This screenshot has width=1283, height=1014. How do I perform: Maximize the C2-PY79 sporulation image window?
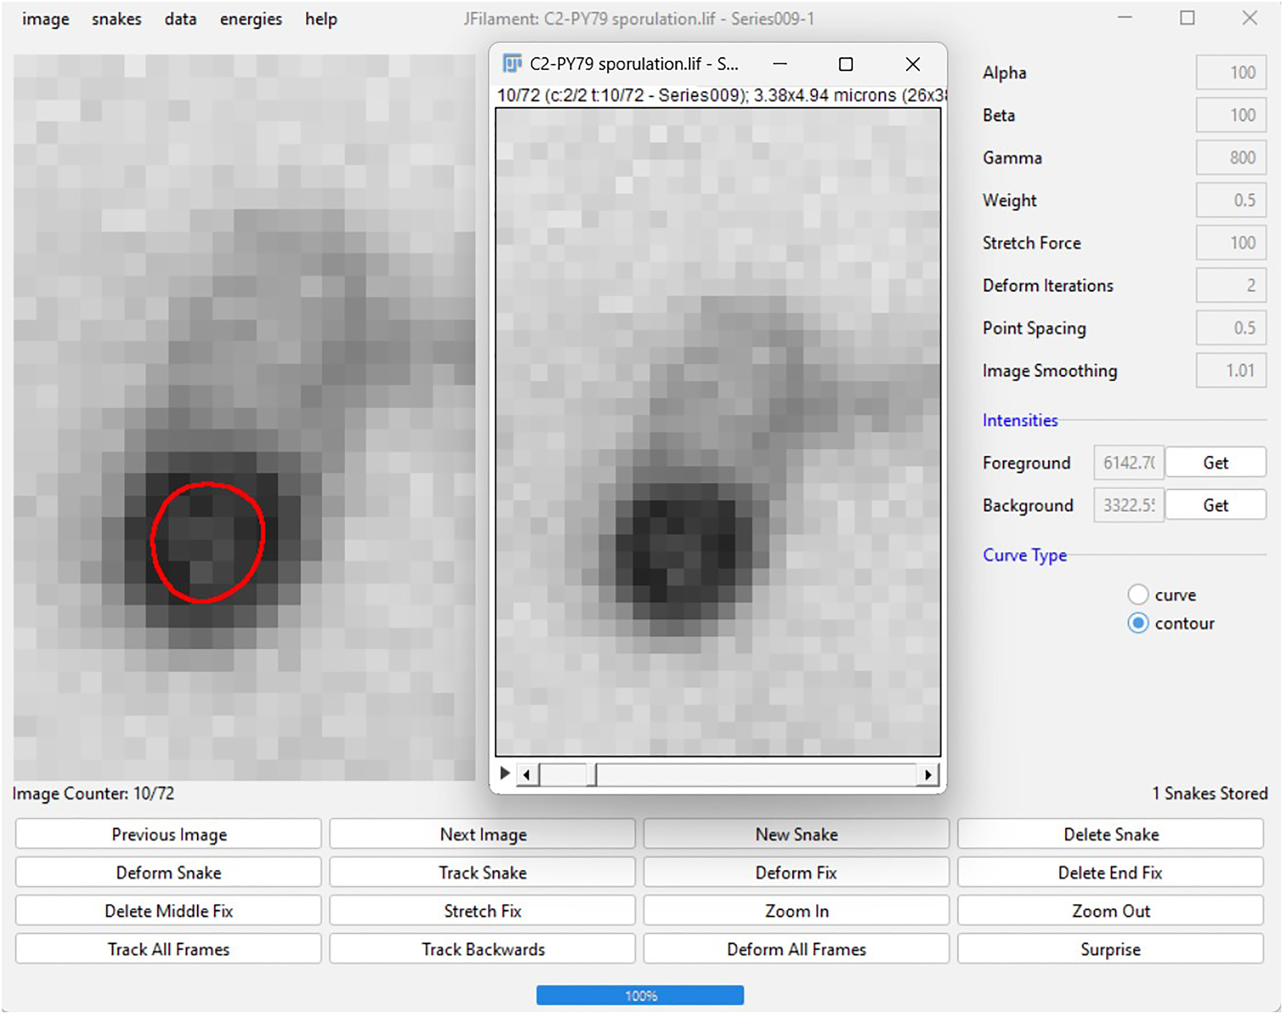coord(846,64)
